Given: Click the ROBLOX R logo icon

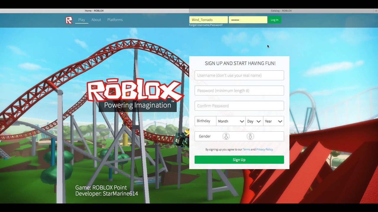Looking at the screenshot, I should tap(69, 20).
